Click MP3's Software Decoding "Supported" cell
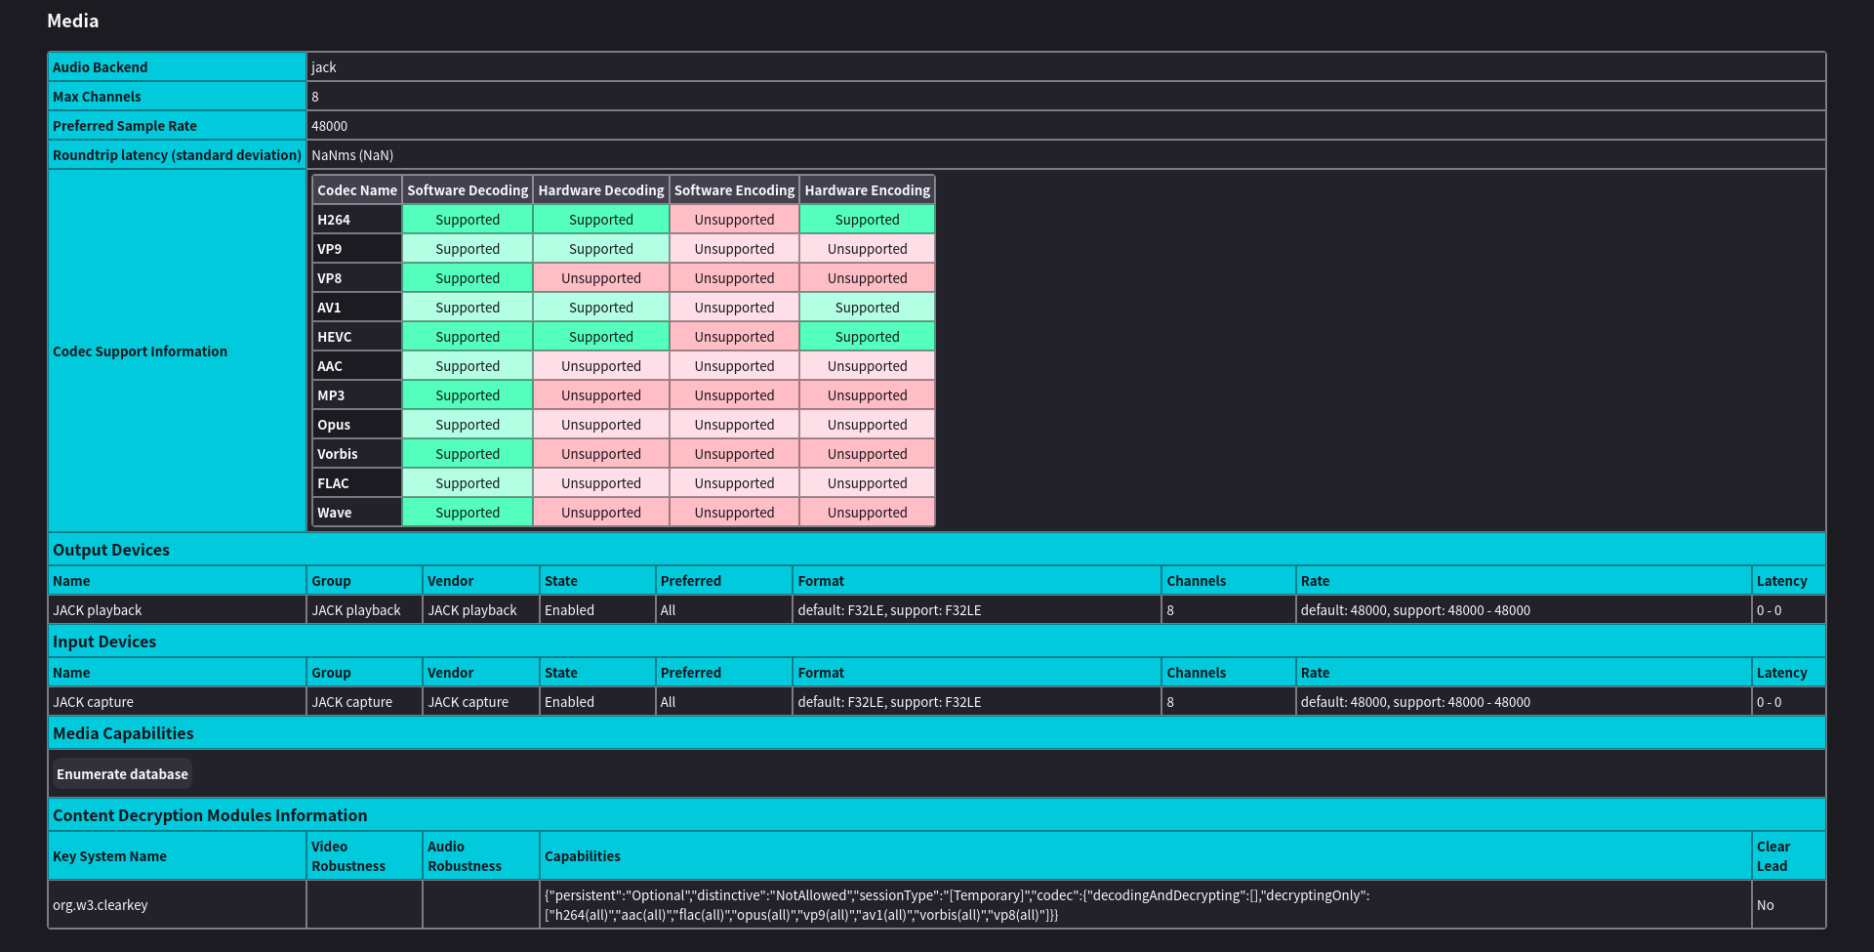Viewport: 1874px width, 952px height. (468, 395)
